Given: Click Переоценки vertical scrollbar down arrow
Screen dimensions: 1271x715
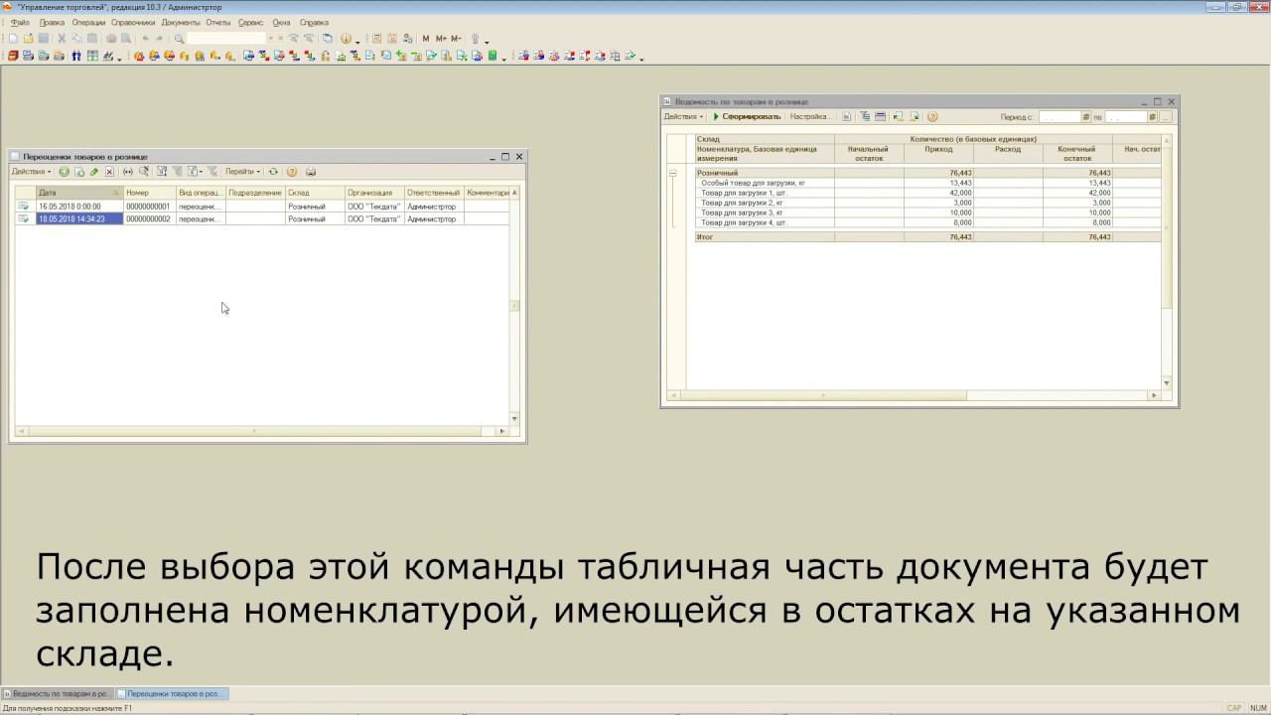Looking at the screenshot, I should click(x=514, y=418).
